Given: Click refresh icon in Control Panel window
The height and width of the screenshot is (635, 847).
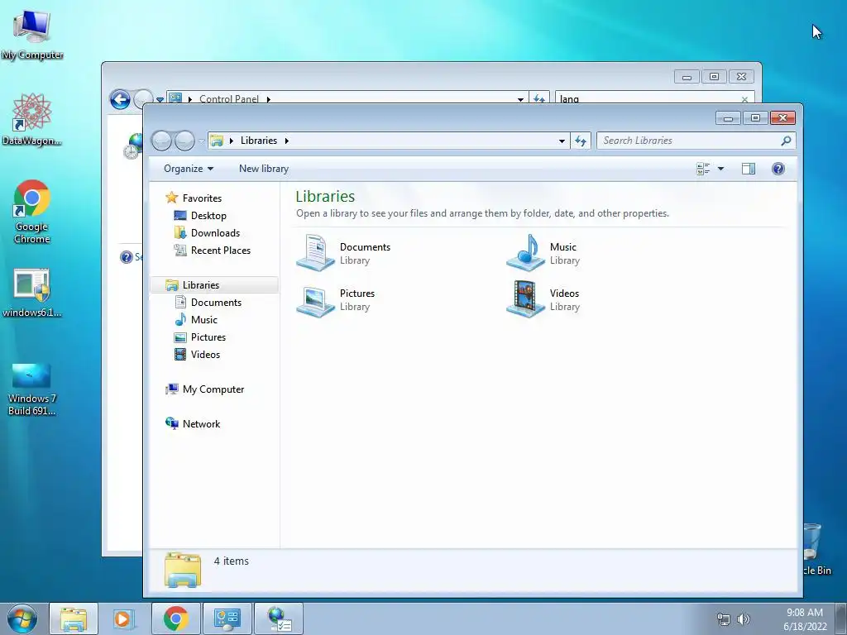Looking at the screenshot, I should (x=539, y=99).
